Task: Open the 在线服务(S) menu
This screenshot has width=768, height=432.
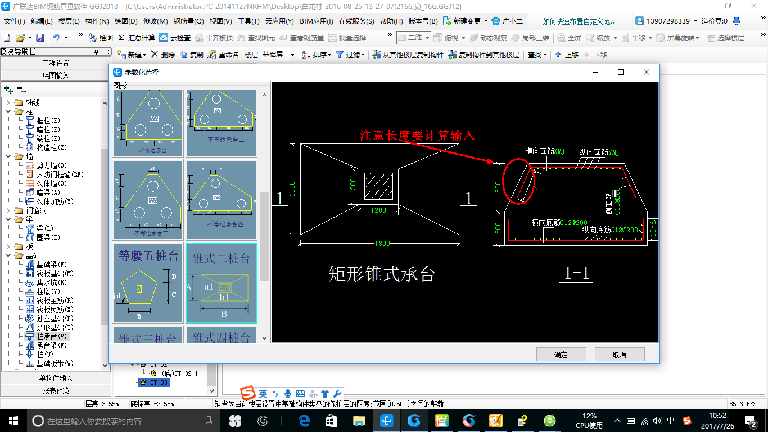Action: pyautogui.click(x=356, y=21)
